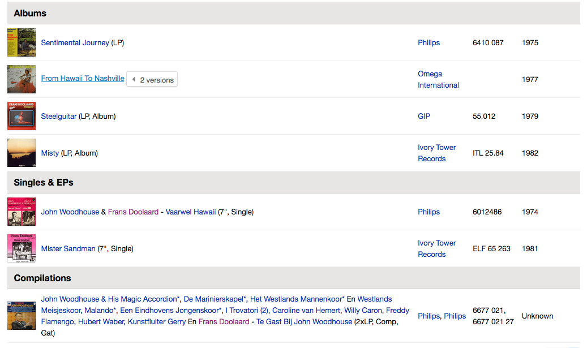This screenshot has width=587, height=348.
Task: Open Te Gast Bij John Woodhouse cover
Action: (22, 316)
